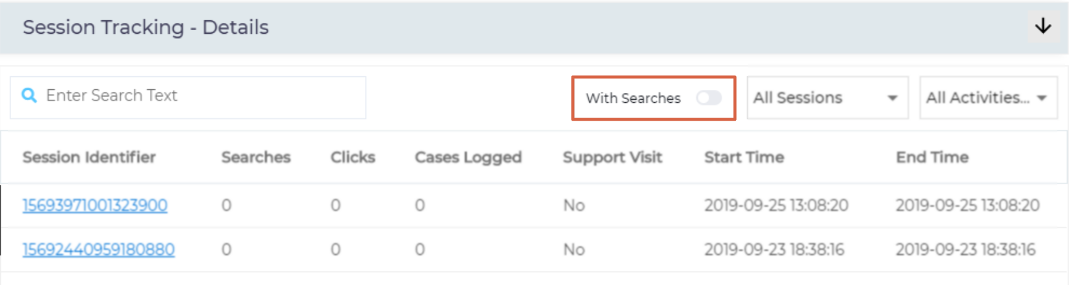This screenshot has height=285, width=1074.
Task: Open session 15692440959180880 link
Action: (x=99, y=249)
